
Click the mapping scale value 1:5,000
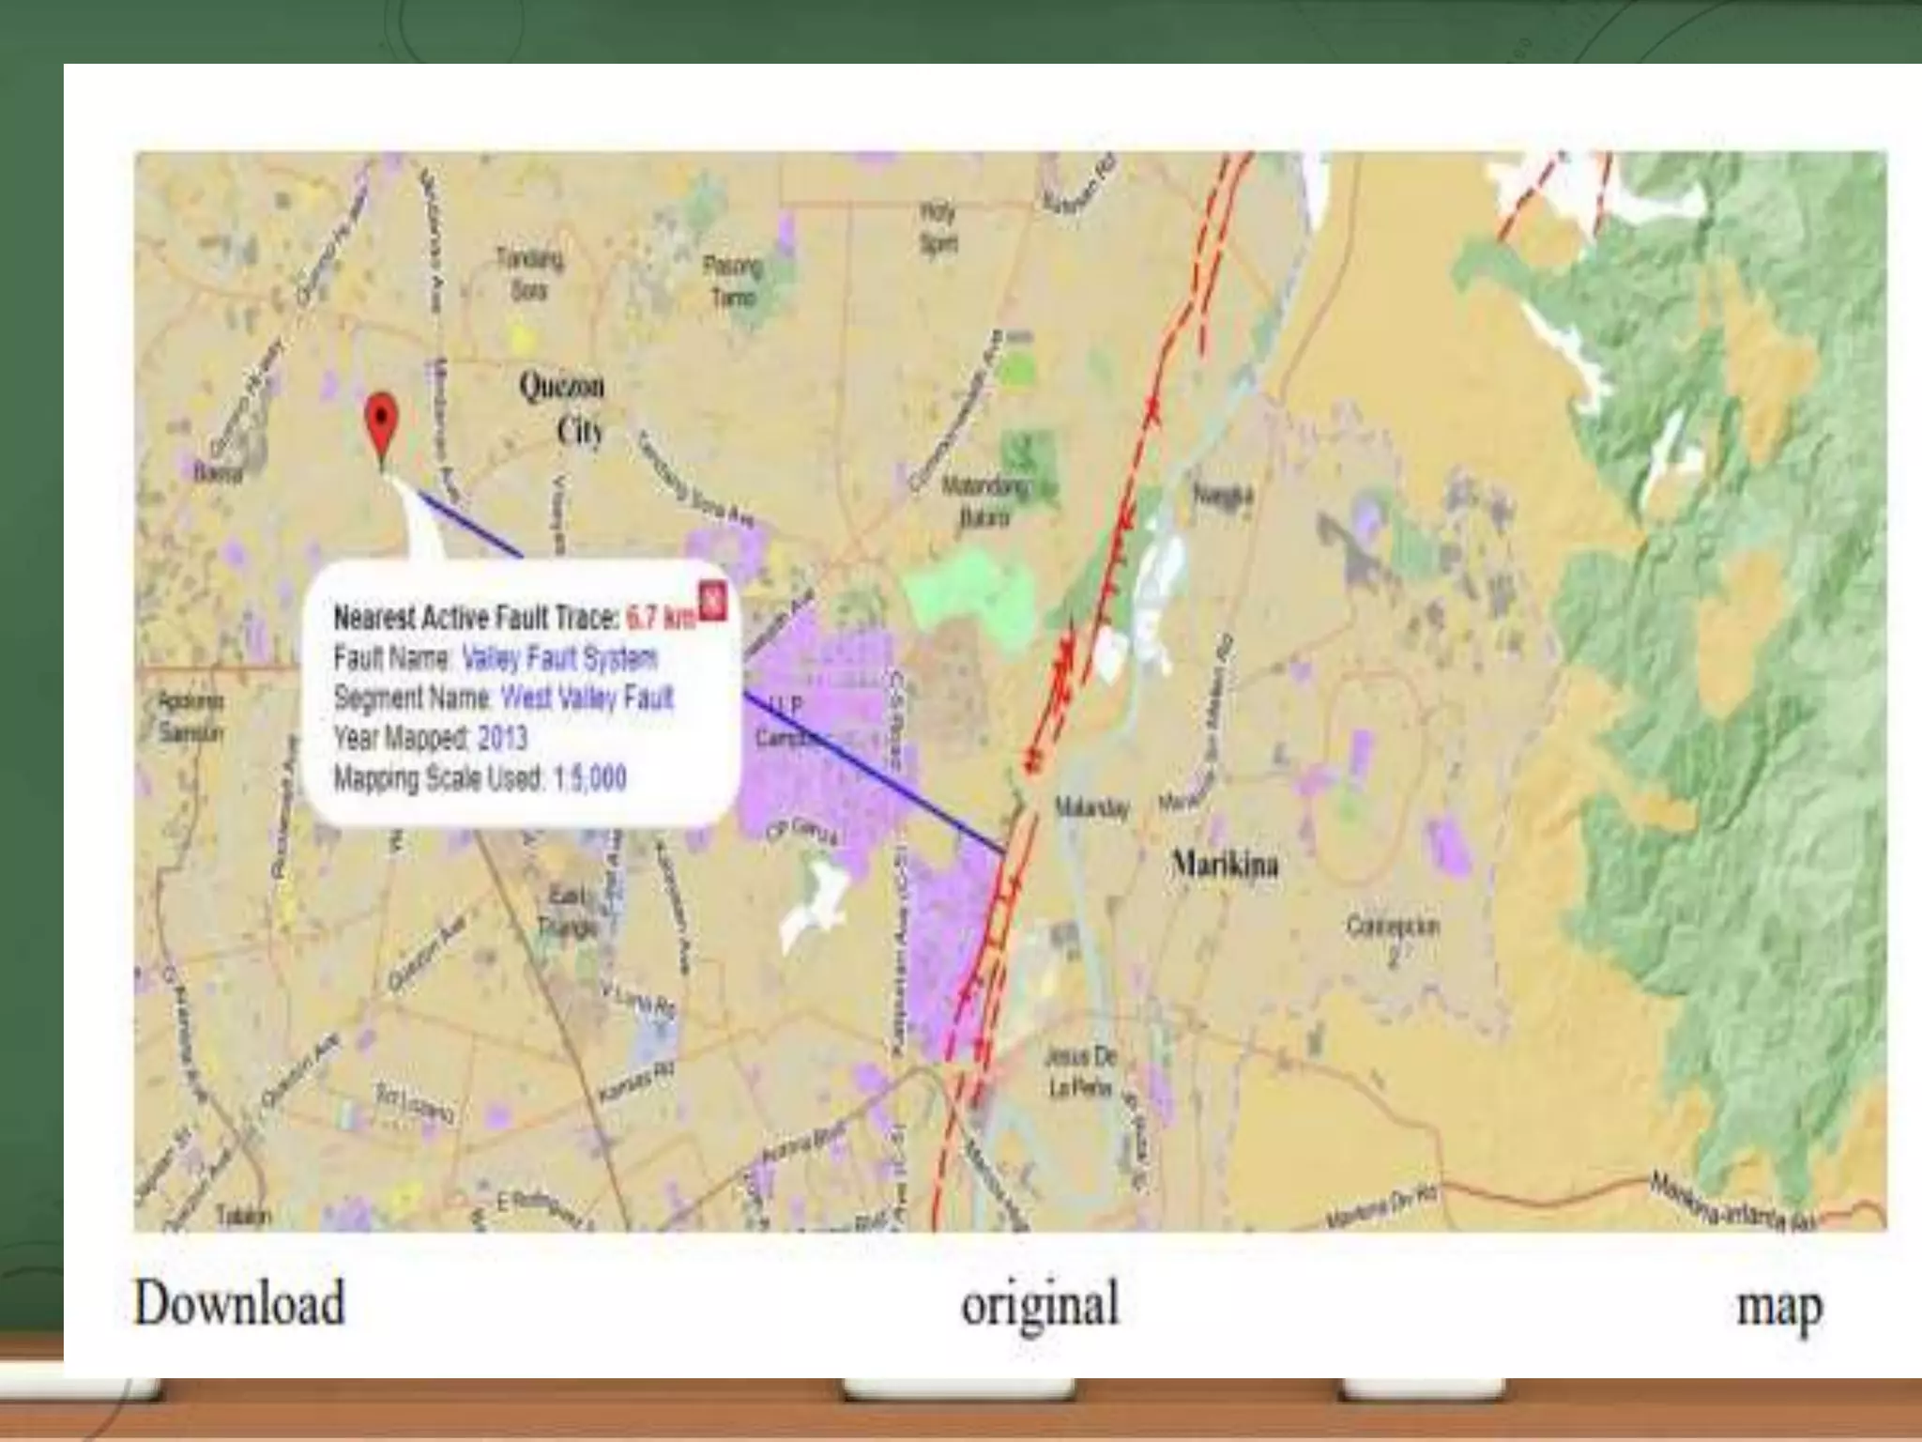point(589,778)
